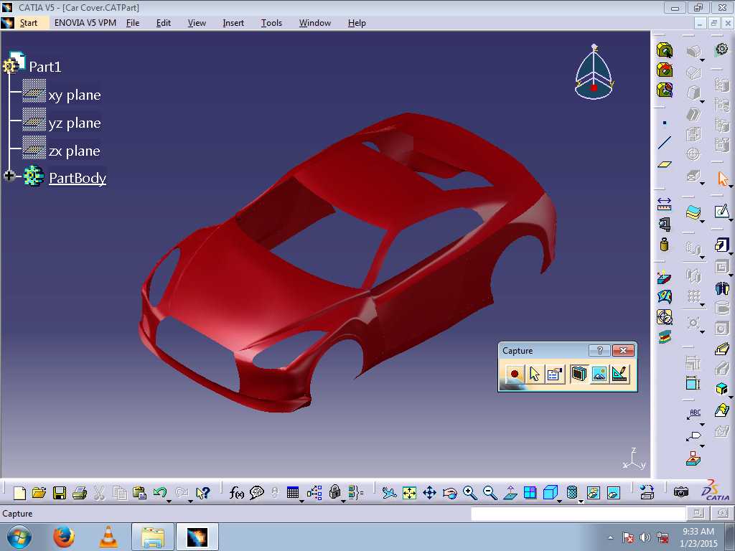Open the Sketch tool icon

pos(722,212)
